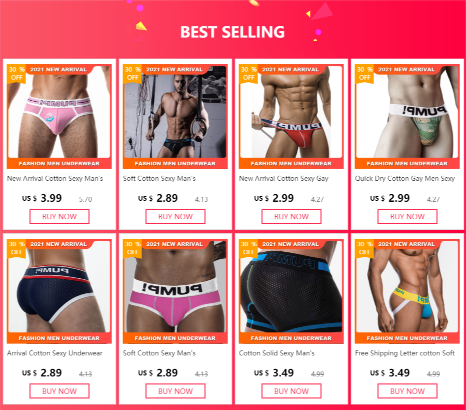Open the green camo thong thumbnail
466x410 pixels.
pyautogui.click(x=407, y=116)
